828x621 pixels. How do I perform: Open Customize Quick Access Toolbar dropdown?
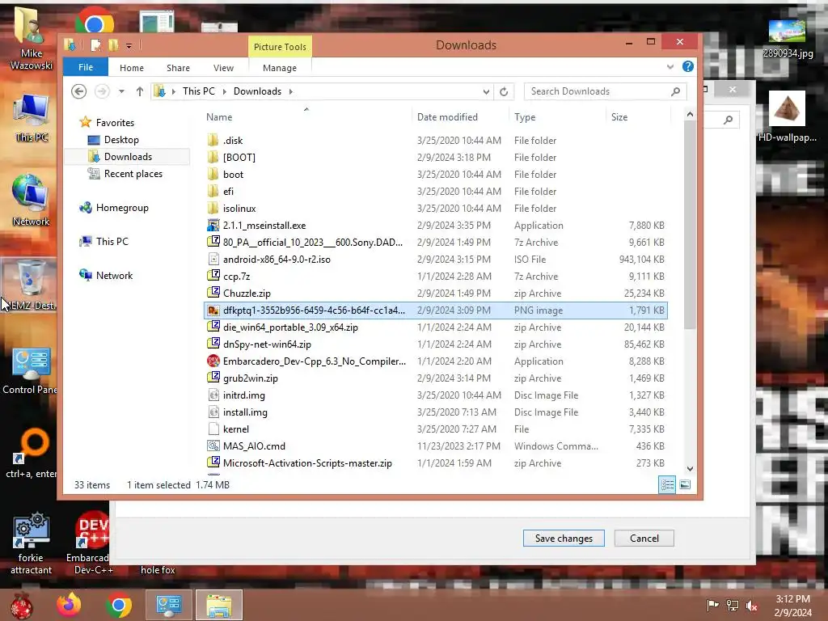point(129,46)
